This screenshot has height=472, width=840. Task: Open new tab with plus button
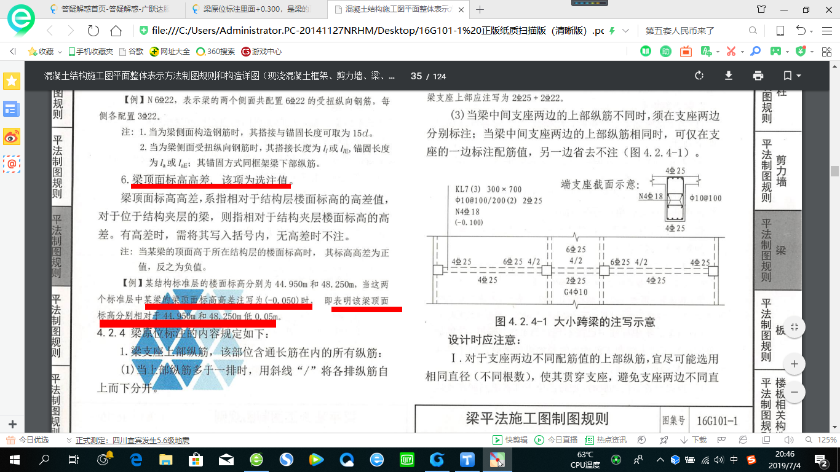(x=480, y=9)
